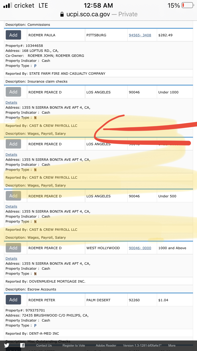The image size is (197, 351).
Task: Add the ROEMER PETER Palm Desert property
Action: (x=13, y=300)
